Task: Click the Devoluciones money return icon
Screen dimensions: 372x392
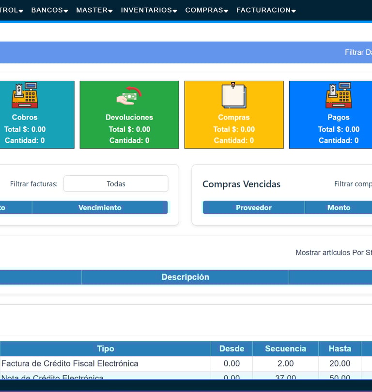Action: (x=129, y=96)
